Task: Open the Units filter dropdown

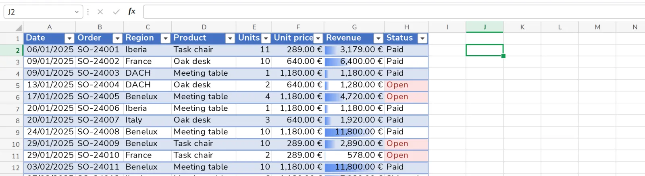Action: 266,38
